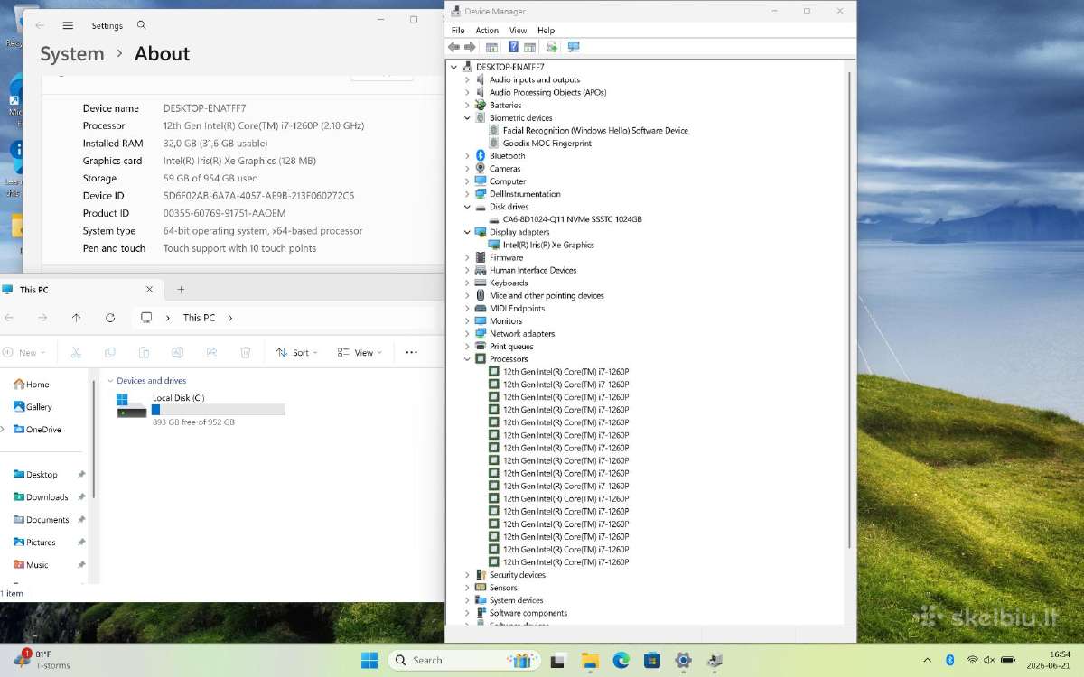This screenshot has width=1084, height=677.
Task: Click the Bluetooth icon in system tray
Action: (x=950, y=660)
